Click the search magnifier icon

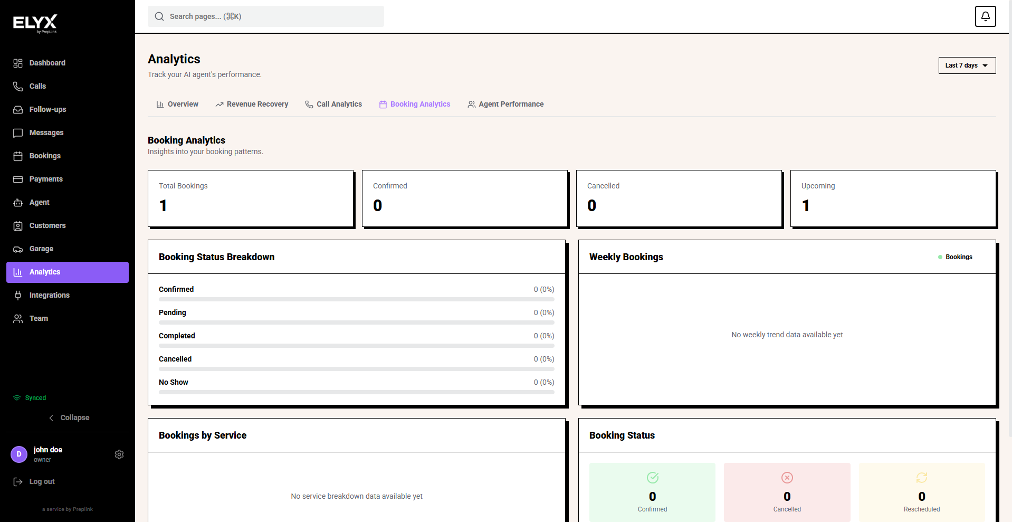(x=159, y=17)
